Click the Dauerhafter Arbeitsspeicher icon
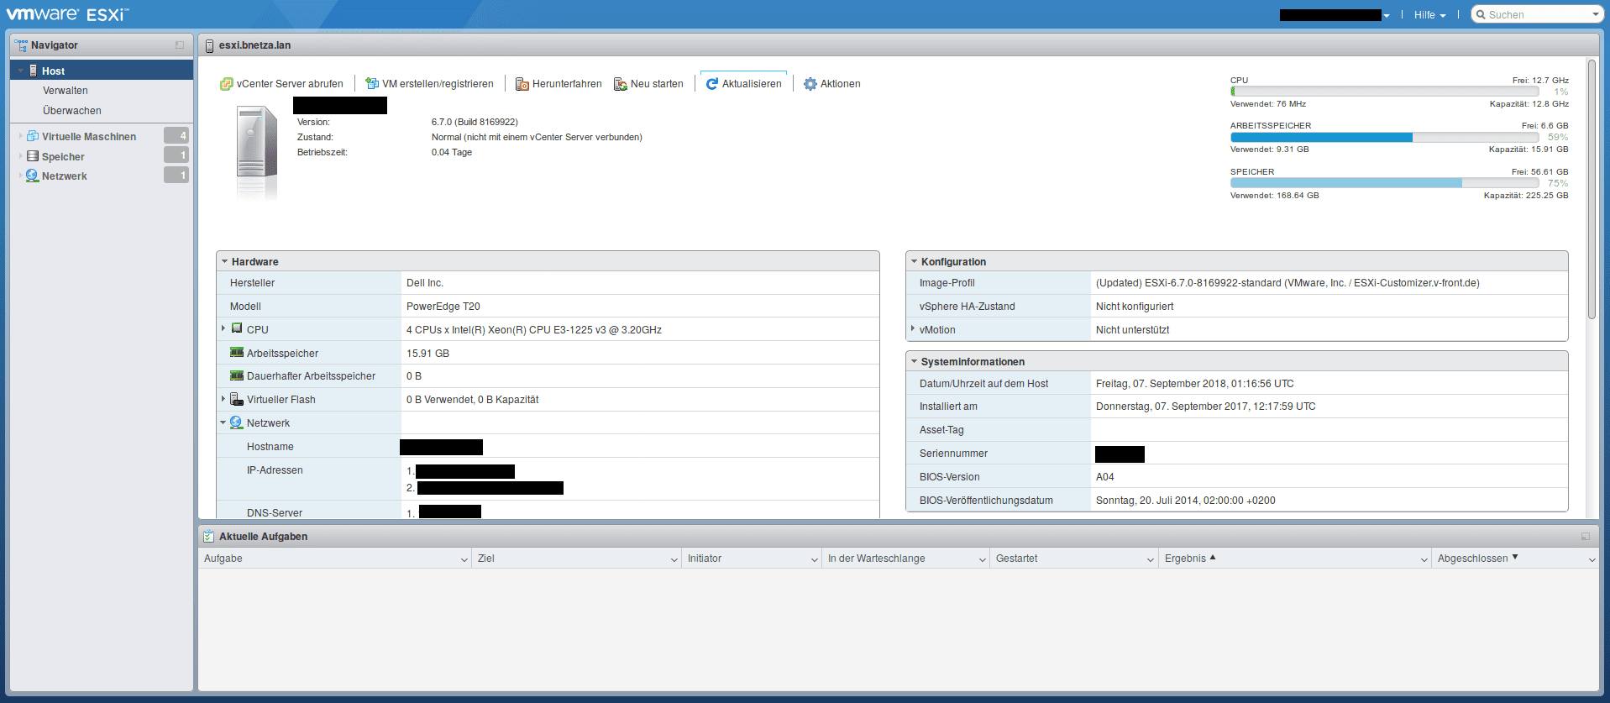The height and width of the screenshot is (703, 1610). [237, 375]
